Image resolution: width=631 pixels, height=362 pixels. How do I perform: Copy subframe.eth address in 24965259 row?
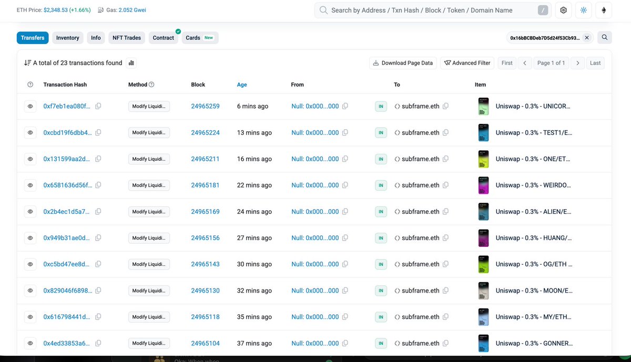click(x=445, y=106)
